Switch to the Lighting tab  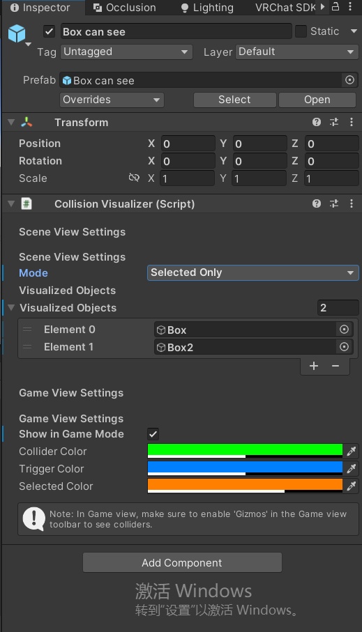coord(207,7)
